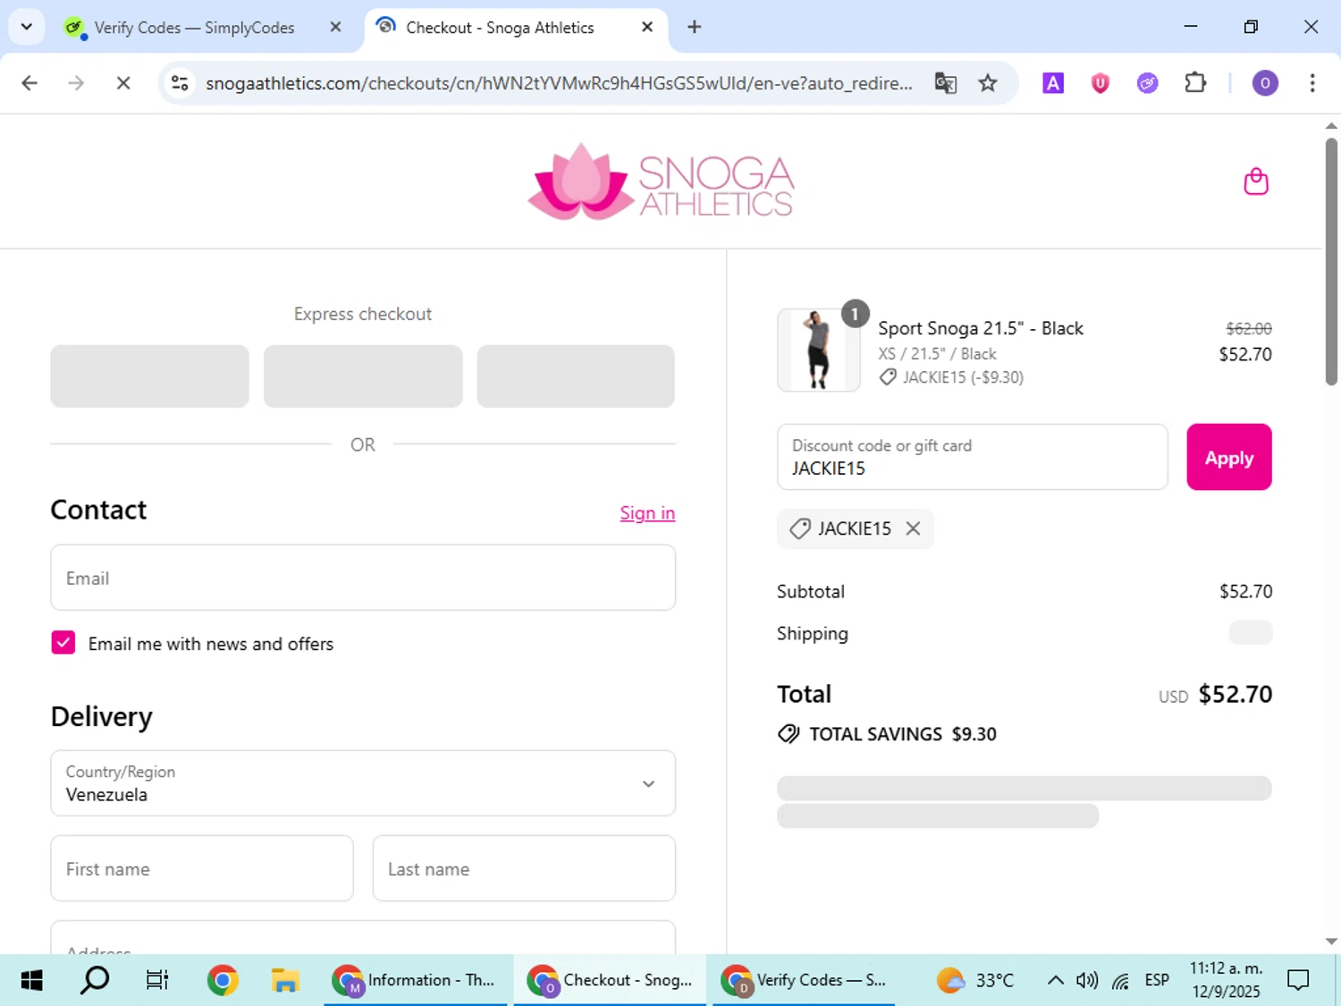1341x1006 pixels.
Task: Expand the Country/Region dropdown
Action: pyautogui.click(x=363, y=783)
